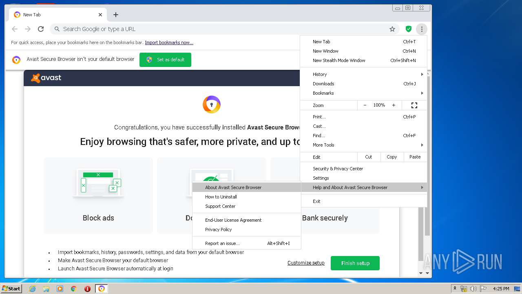Click Import bookmarks now link
The width and height of the screenshot is (522, 294).
[x=169, y=42]
